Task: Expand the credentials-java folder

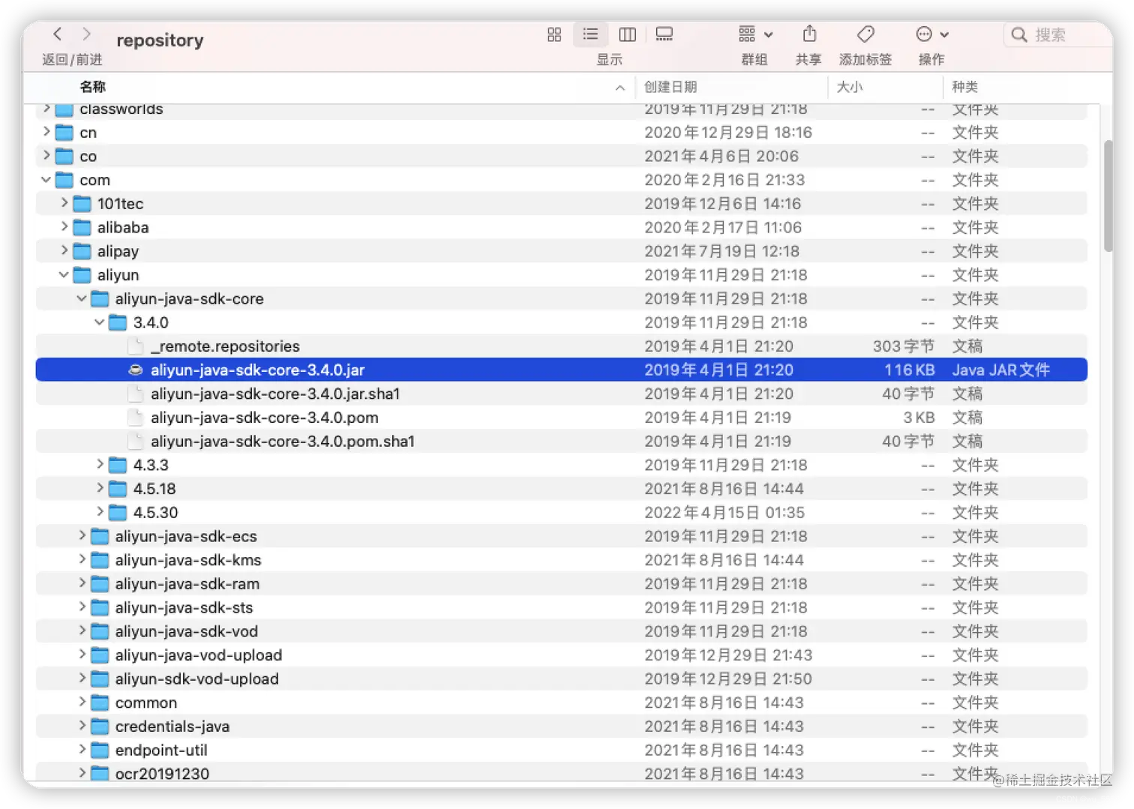Action: pos(82,726)
